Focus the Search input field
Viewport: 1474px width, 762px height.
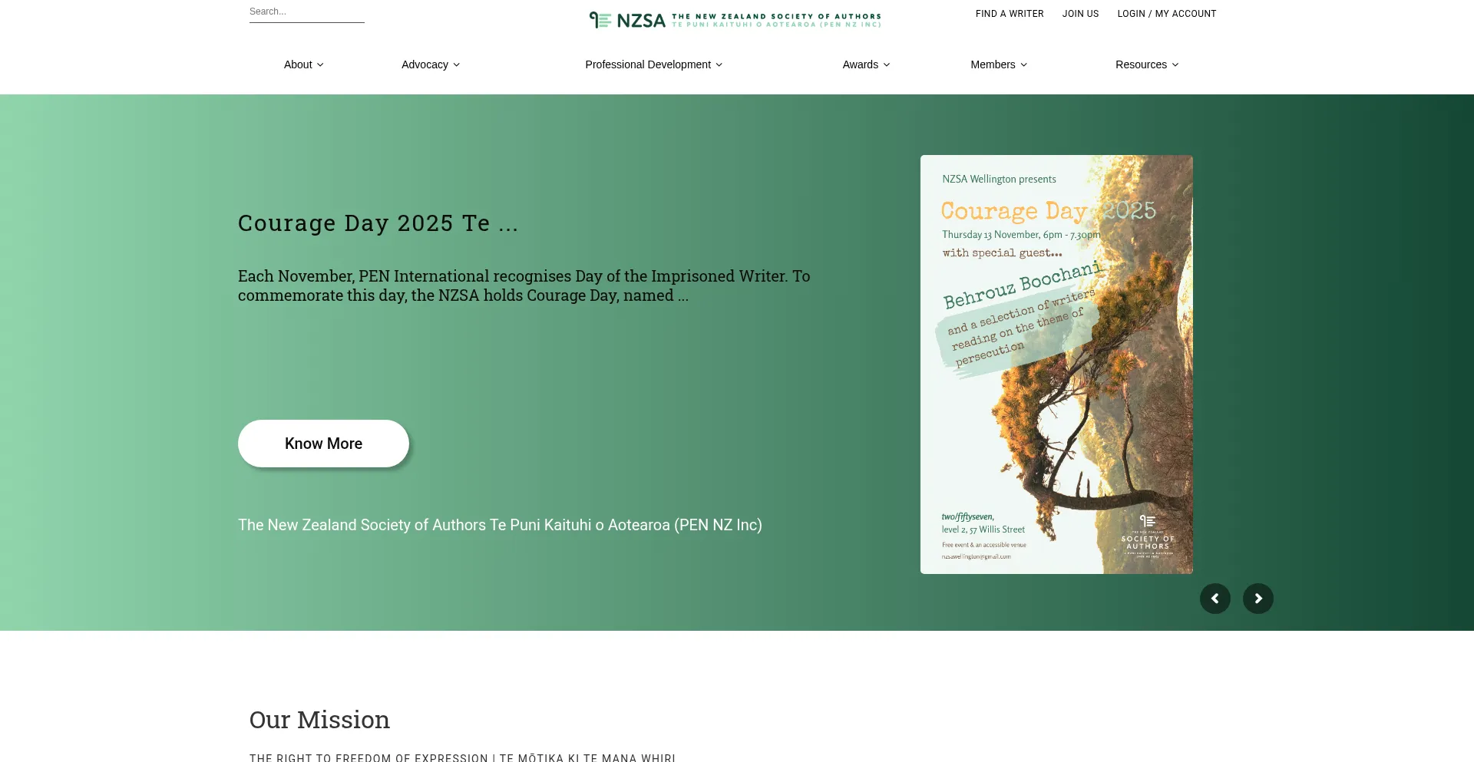click(x=306, y=12)
